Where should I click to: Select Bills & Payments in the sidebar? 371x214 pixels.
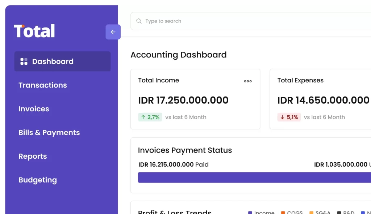pyautogui.click(x=49, y=133)
